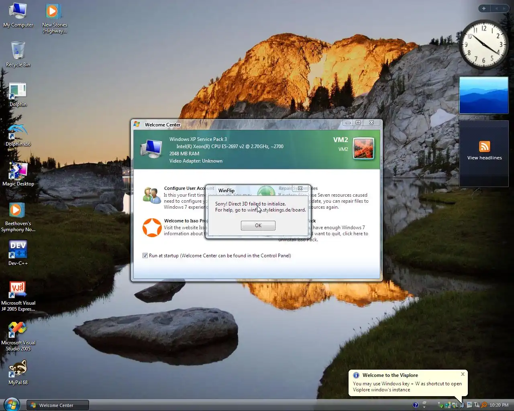514x411 pixels.
Task: Click the 'Welcome to the Visplore' balloon title
Action: point(390,375)
